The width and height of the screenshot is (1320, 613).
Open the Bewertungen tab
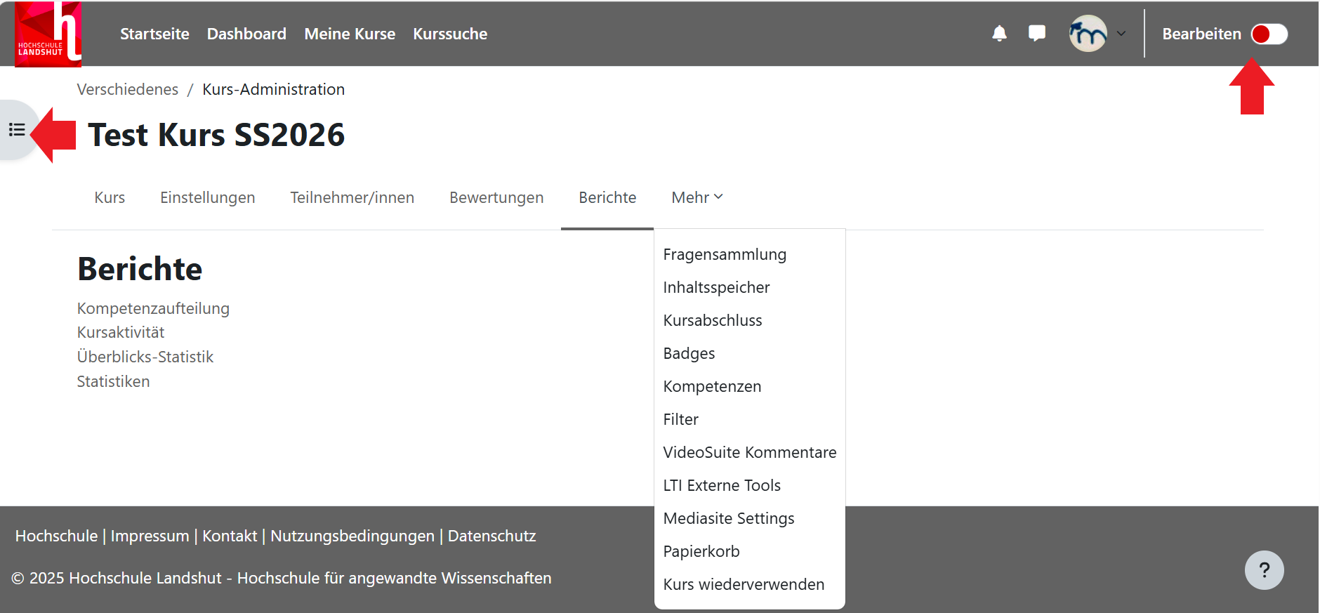point(496,198)
